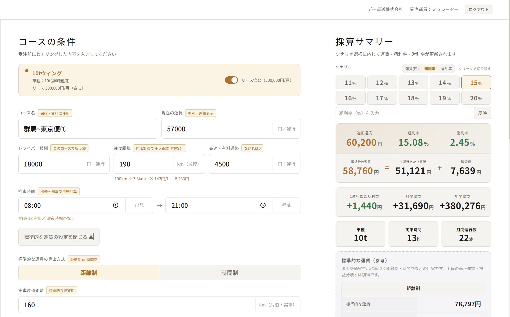This screenshot has height=317, width=510.
Task: Click the 粗利率 value 15.08%
Action: [x=413, y=142]
